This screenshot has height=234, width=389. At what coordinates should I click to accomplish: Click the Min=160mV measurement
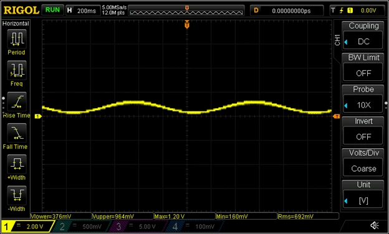click(x=232, y=217)
